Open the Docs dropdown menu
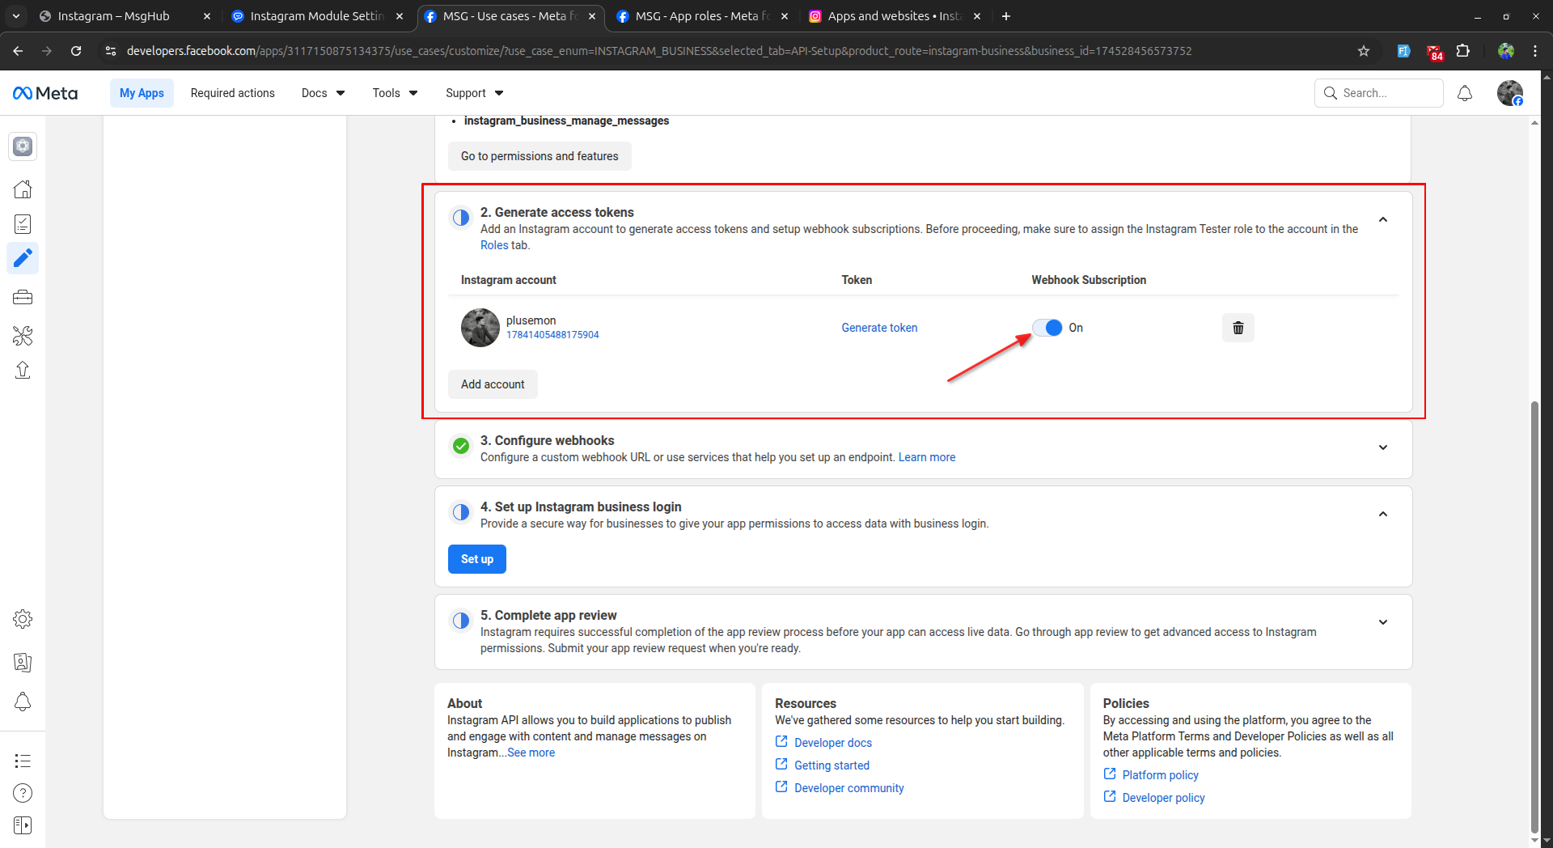The width and height of the screenshot is (1553, 848). pos(321,92)
